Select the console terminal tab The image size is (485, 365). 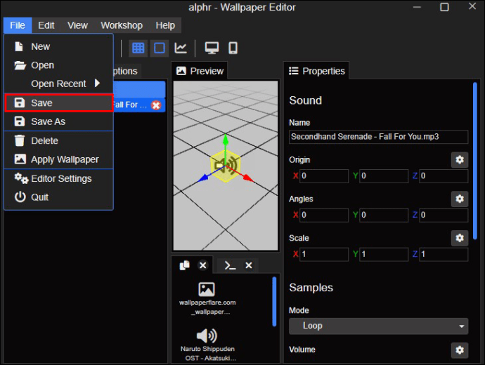230,265
